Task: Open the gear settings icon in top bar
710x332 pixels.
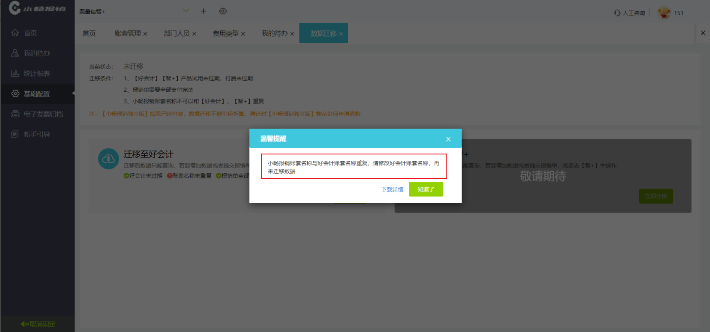Action: (223, 11)
